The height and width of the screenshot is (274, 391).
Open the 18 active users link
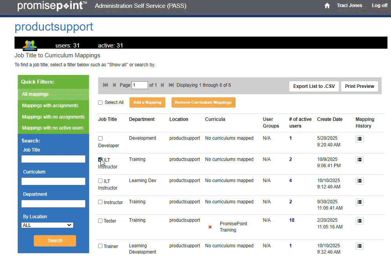point(292,220)
